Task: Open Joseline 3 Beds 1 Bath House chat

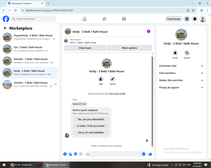Action: [30, 84]
